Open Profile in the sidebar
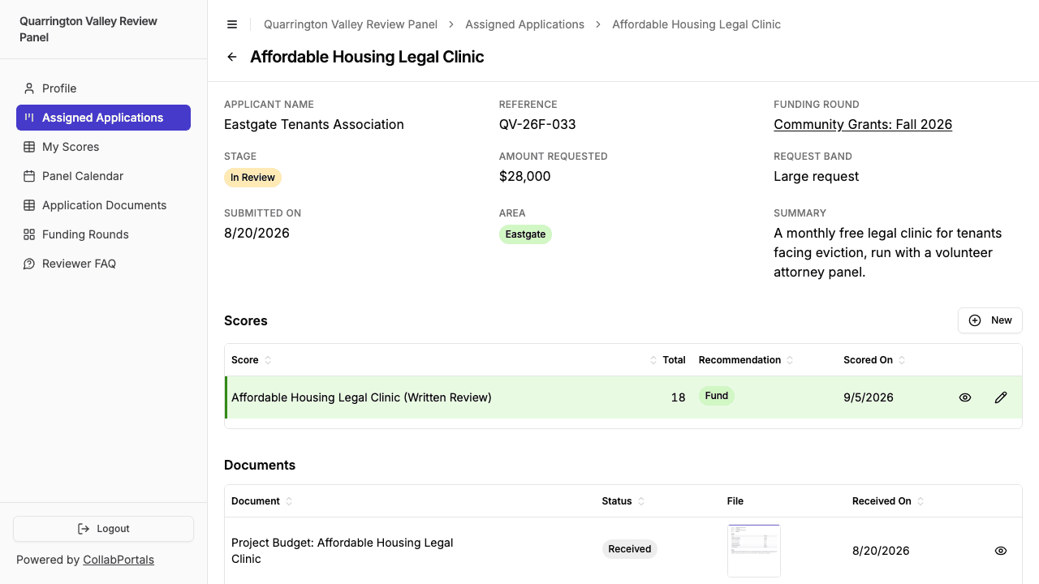The image size is (1039, 584). (x=103, y=88)
